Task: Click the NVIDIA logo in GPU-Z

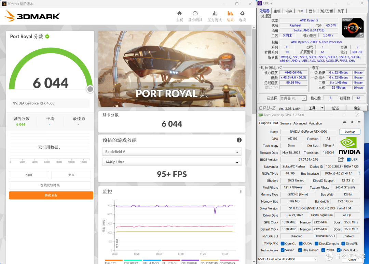Action: pyautogui.click(x=350, y=146)
